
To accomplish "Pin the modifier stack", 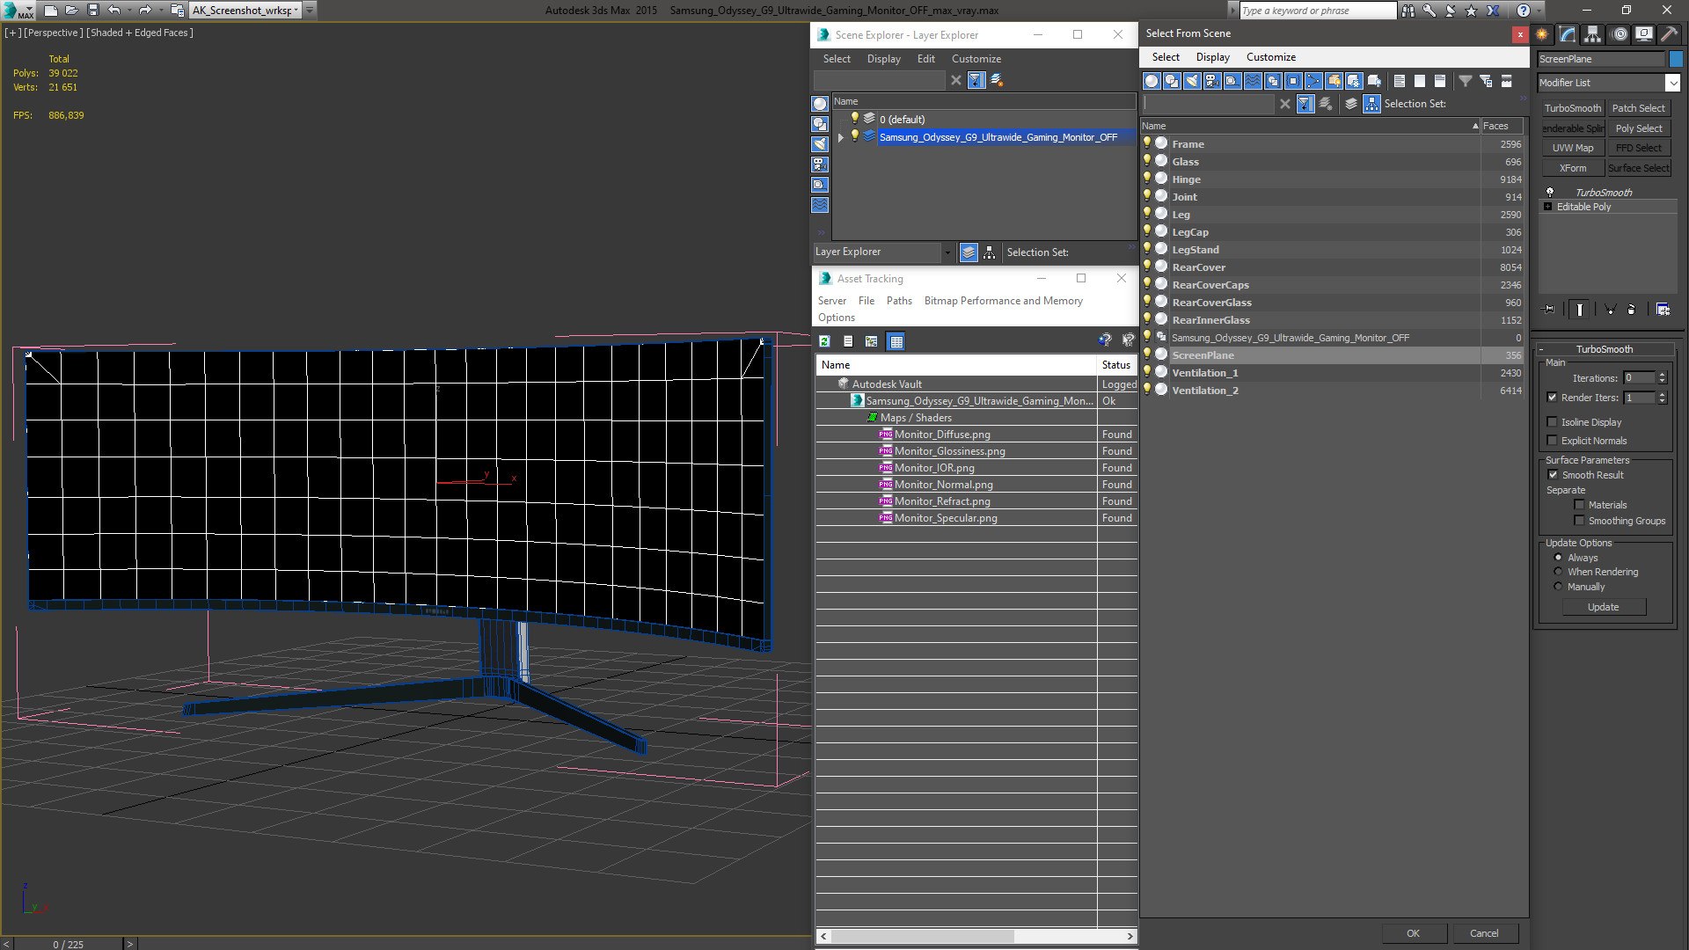I will click(x=1549, y=310).
